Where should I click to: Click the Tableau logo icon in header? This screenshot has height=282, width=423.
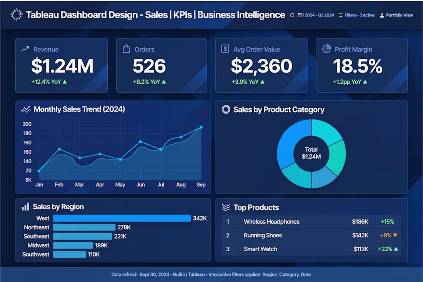tap(17, 15)
